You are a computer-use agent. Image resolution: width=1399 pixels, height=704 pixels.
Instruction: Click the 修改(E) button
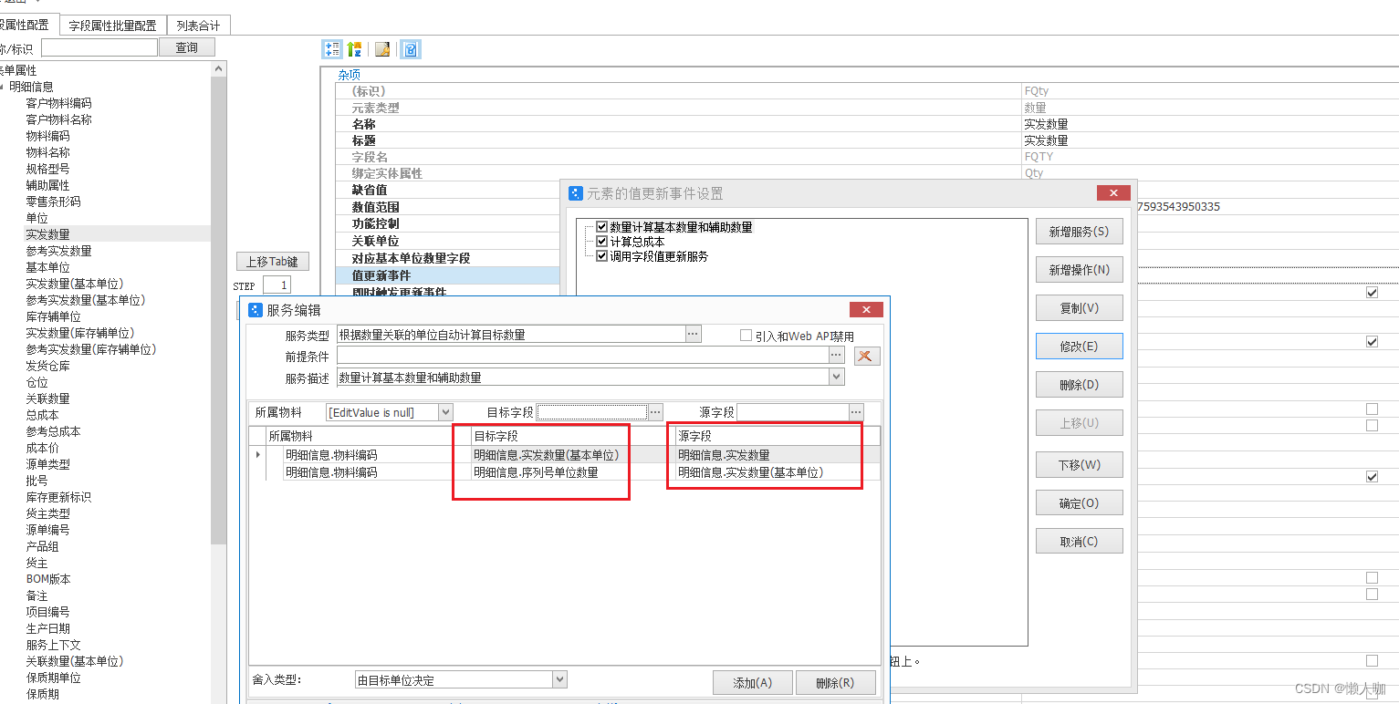(x=1079, y=347)
